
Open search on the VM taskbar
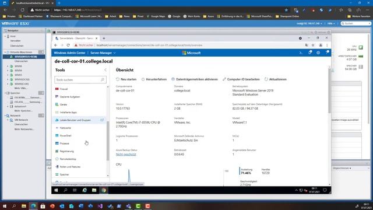point(65,190)
